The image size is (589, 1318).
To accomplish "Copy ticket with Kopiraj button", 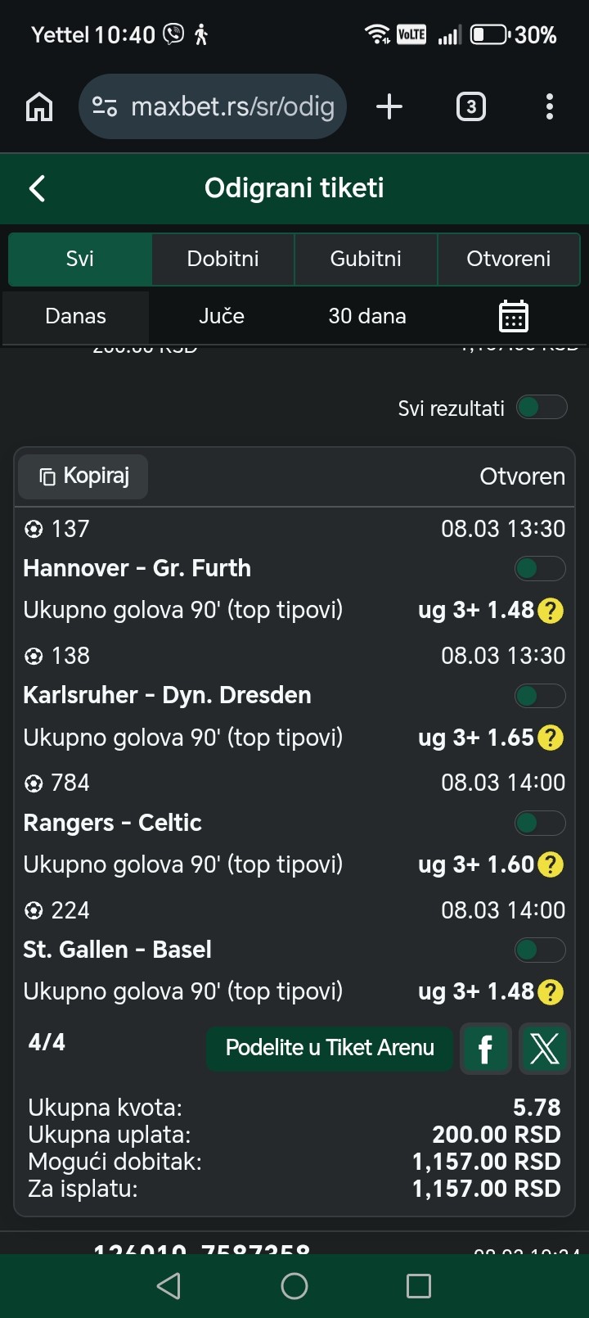I will click(83, 476).
